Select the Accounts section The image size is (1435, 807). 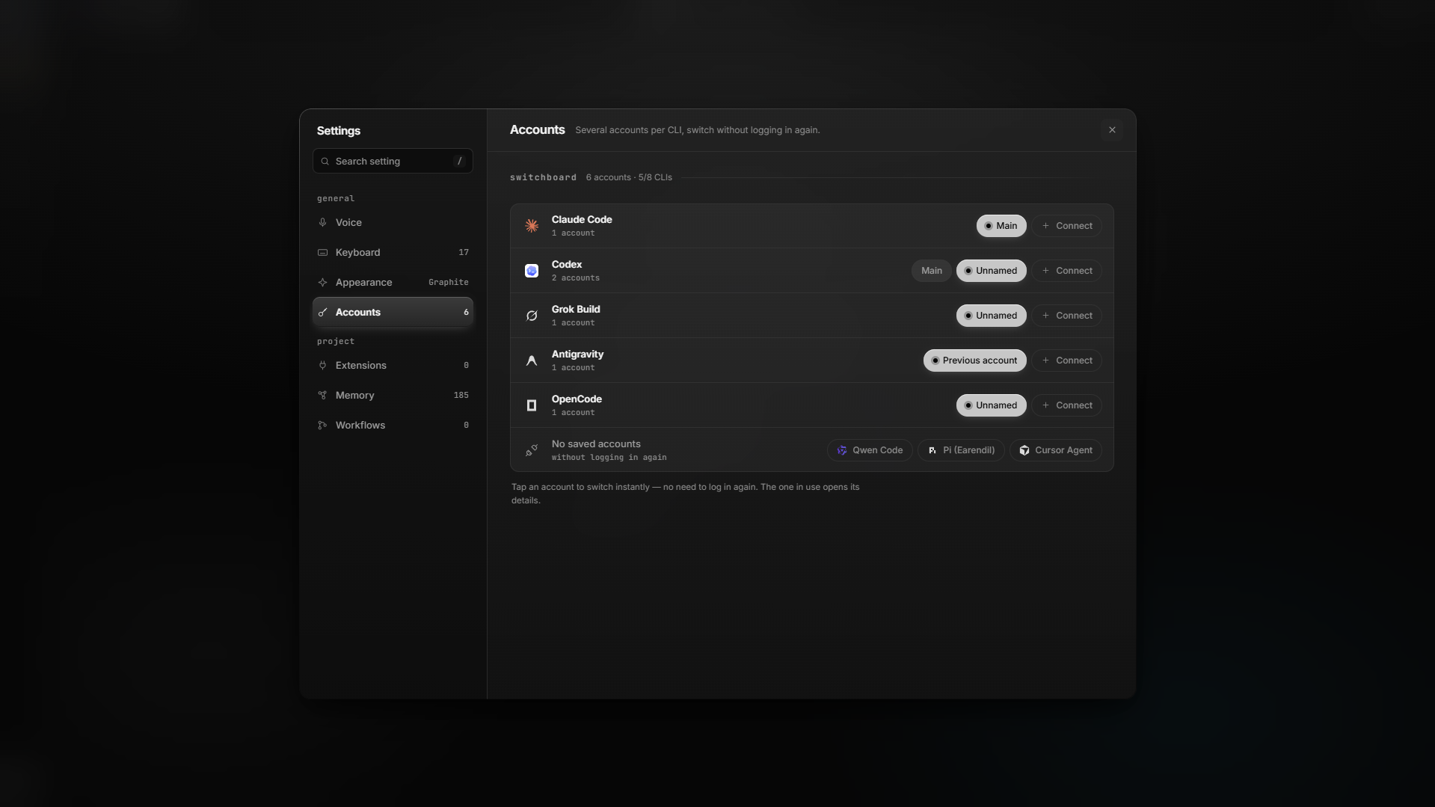point(393,312)
